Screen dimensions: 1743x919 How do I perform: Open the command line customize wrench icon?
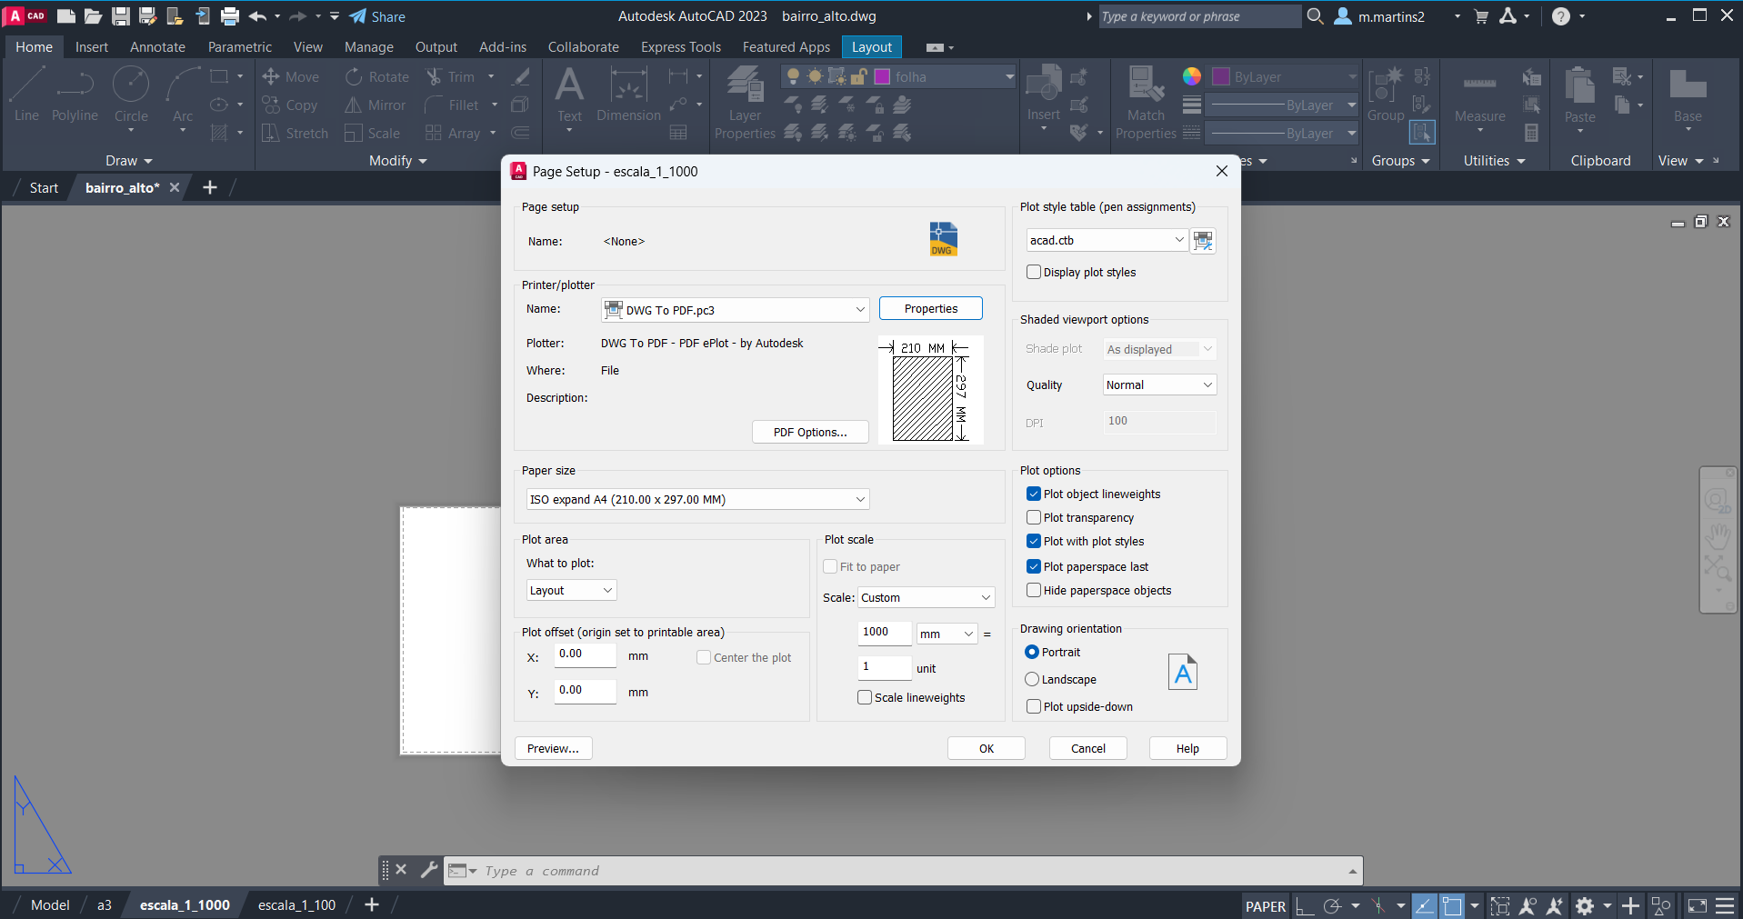coord(429,870)
